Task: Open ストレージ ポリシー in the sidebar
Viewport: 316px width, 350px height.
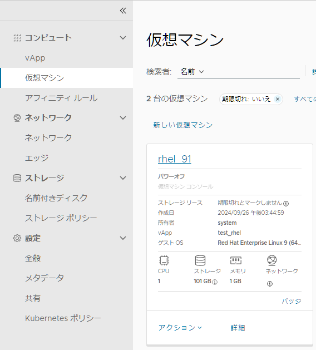Action: [x=61, y=218]
